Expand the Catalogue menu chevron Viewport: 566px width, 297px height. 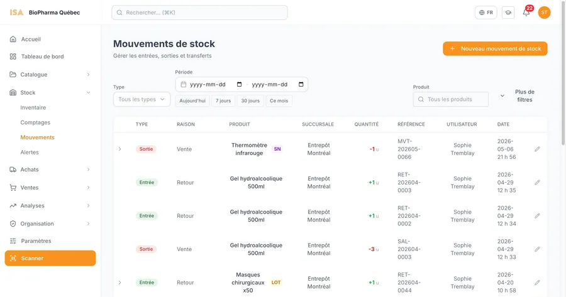coord(89,75)
